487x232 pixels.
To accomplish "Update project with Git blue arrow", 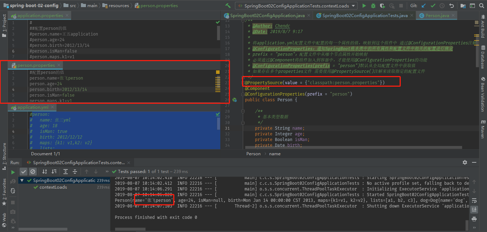I will 424,6.
